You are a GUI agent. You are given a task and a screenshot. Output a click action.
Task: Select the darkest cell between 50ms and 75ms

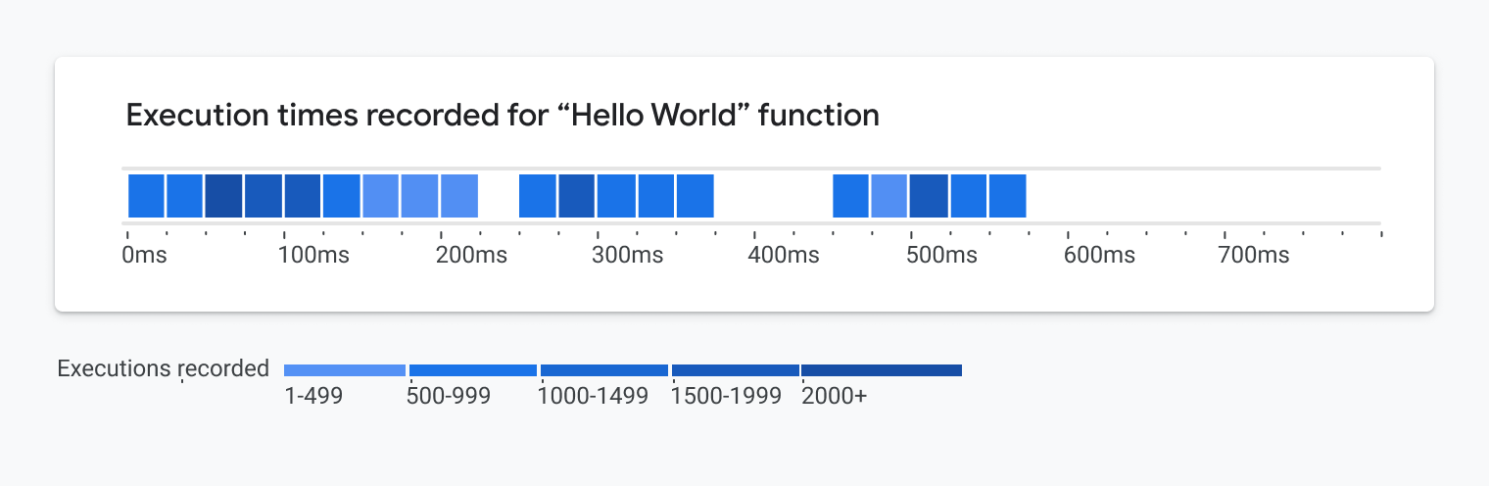tap(224, 196)
